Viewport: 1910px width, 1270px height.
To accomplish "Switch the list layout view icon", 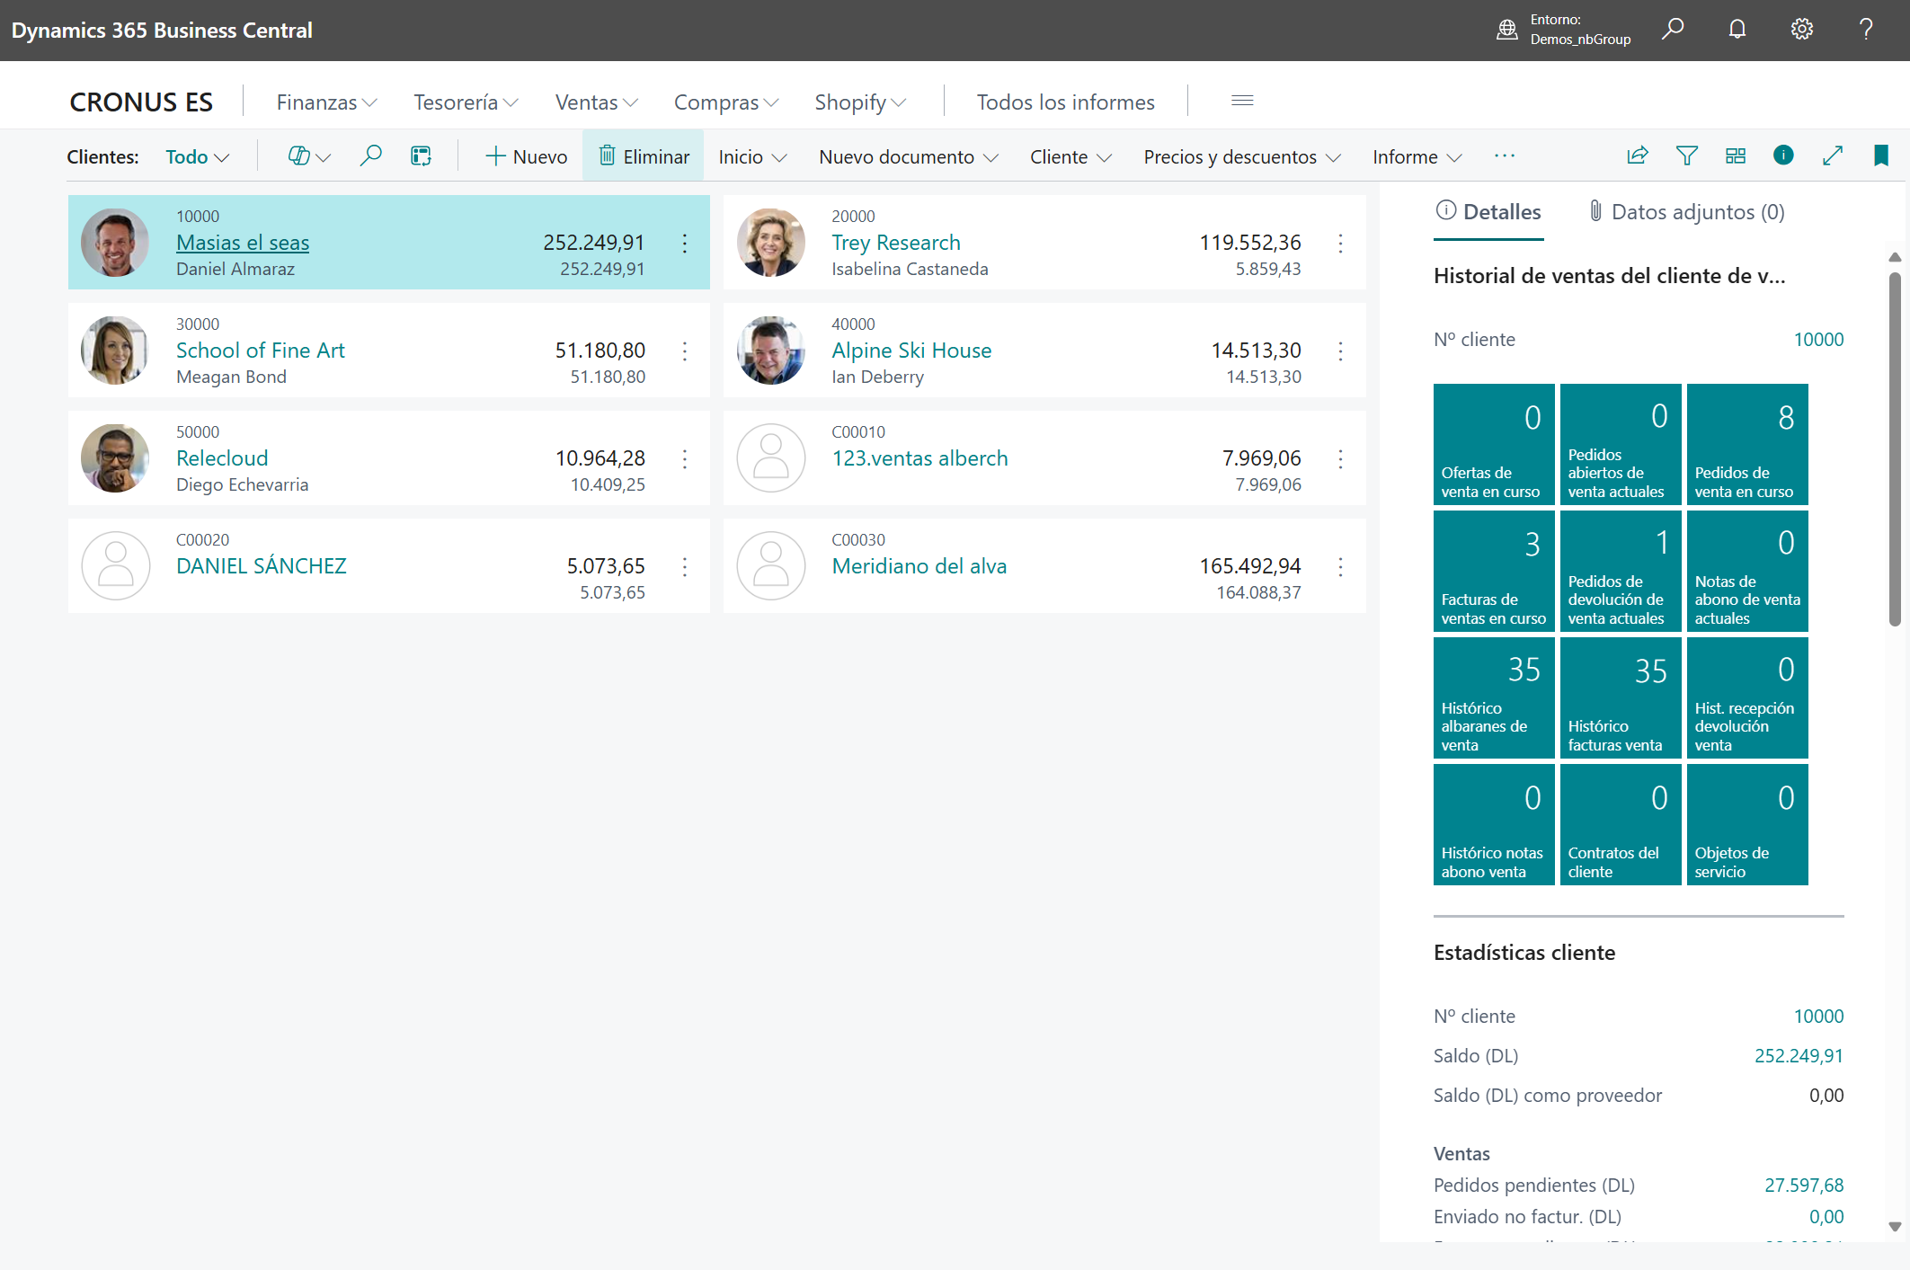I will click(1736, 155).
